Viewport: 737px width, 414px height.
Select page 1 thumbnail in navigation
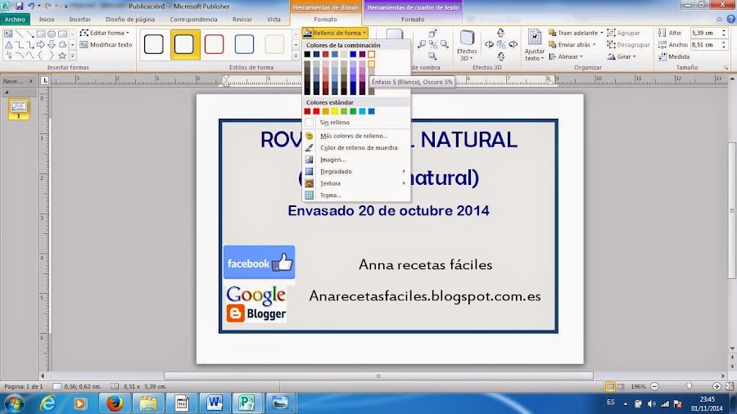pos(19,109)
